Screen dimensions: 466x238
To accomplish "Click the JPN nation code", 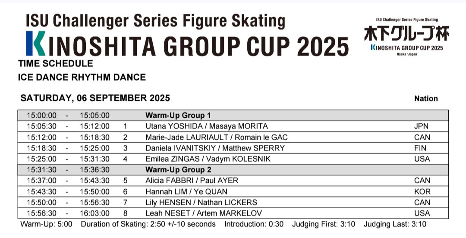I will click(x=422, y=126).
